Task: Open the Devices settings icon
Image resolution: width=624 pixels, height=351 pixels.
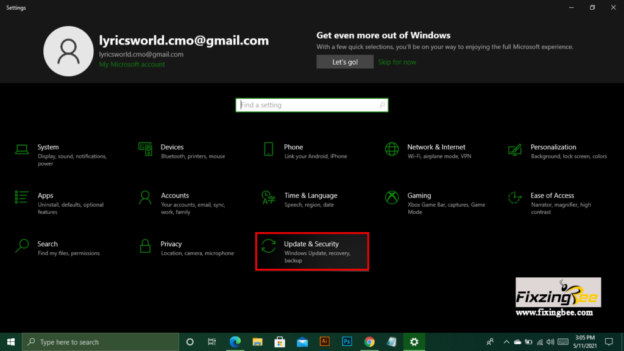Action: click(x=145, y=149)
